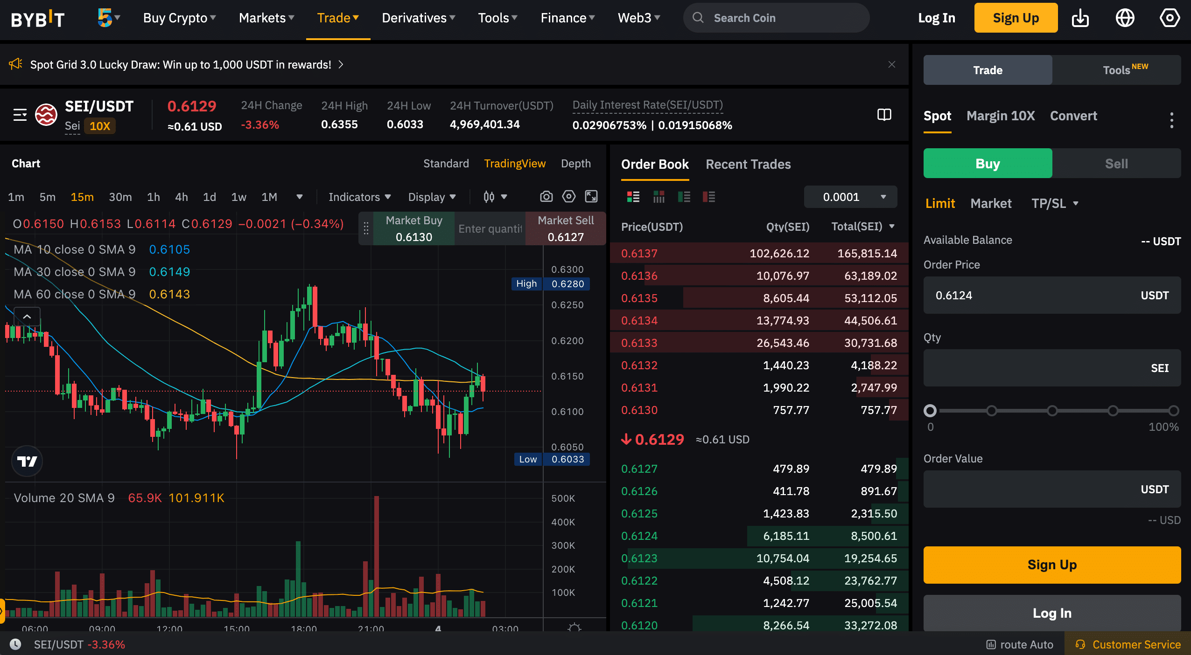Select the 1m timeframe
This screenshot has width=1191, height=655.
coord(16,197)
